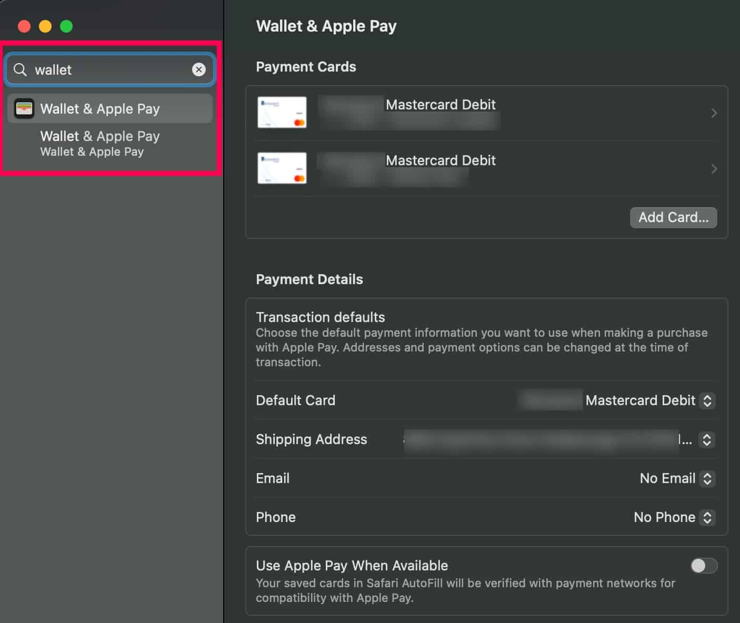
Task: Open the first Mastercard Debit card thumbnail
Action: (282, 112)
